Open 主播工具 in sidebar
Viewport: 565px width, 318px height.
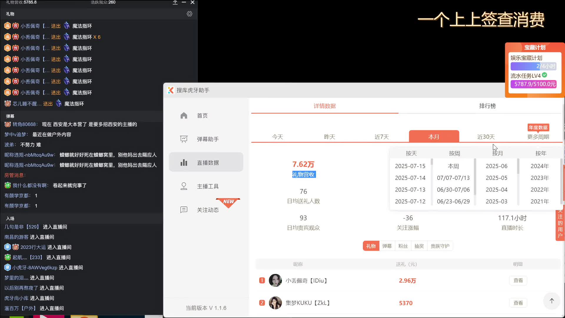point(206,186)
